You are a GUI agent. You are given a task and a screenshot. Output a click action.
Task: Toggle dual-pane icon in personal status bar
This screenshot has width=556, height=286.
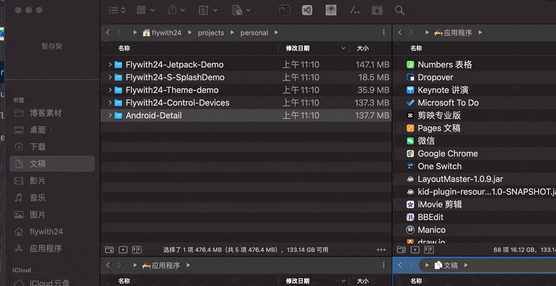click(x=137, y=249)
